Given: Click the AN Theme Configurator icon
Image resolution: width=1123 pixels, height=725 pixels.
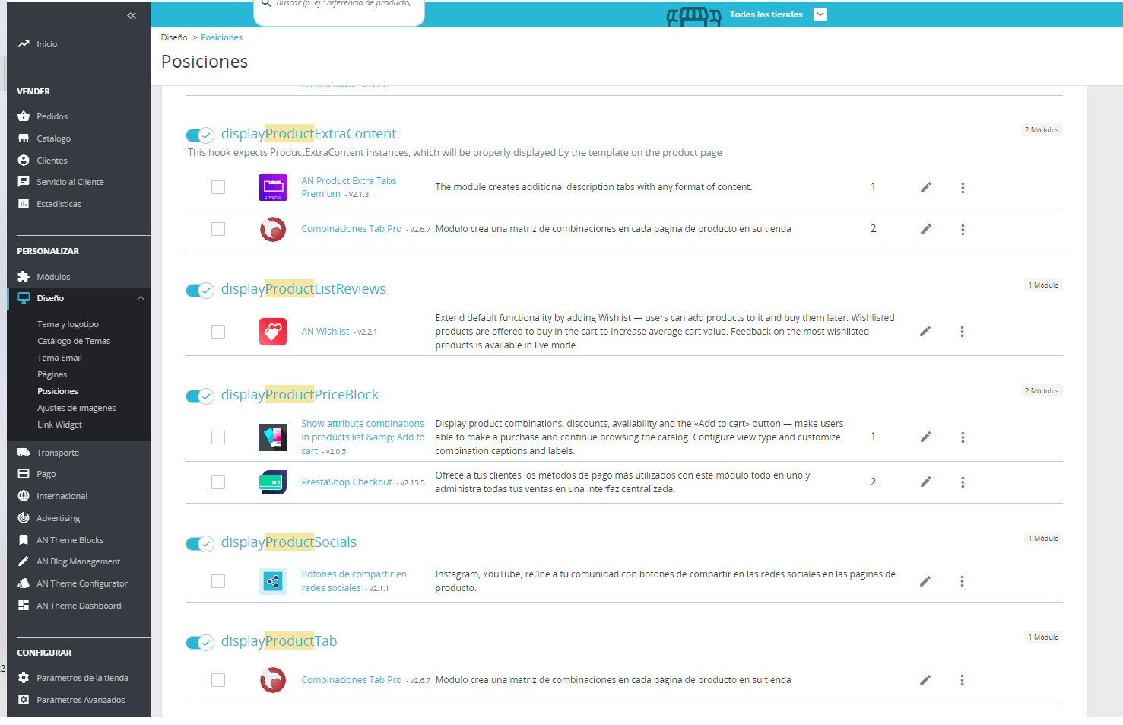Looking at the screenshot, I should (24, 583).
